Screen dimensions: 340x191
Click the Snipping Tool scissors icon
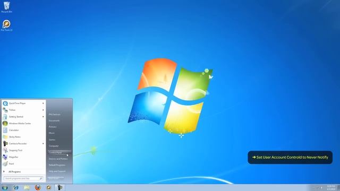point(5,150)
